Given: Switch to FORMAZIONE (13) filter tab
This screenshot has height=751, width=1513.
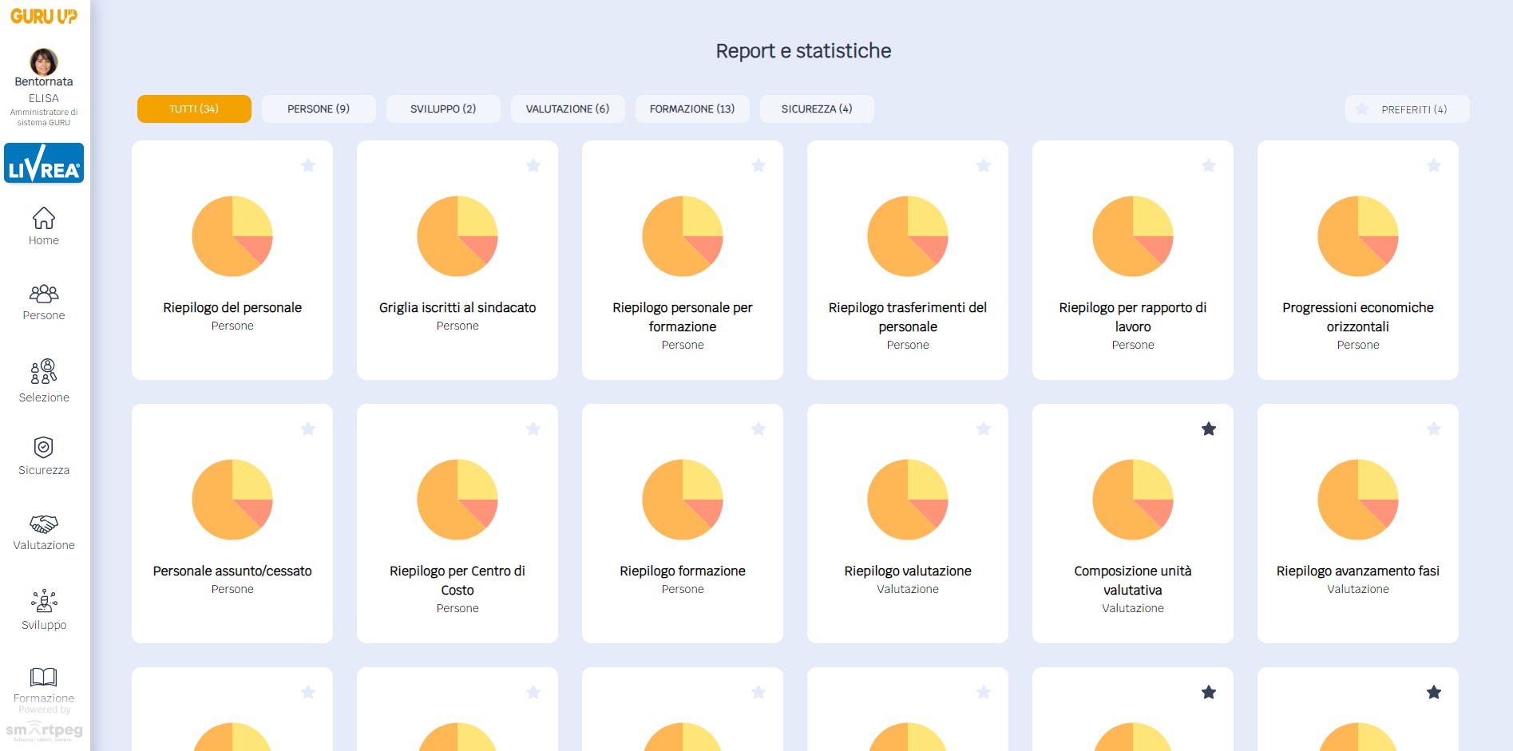Looking at the screenshot, I should 692,109.
